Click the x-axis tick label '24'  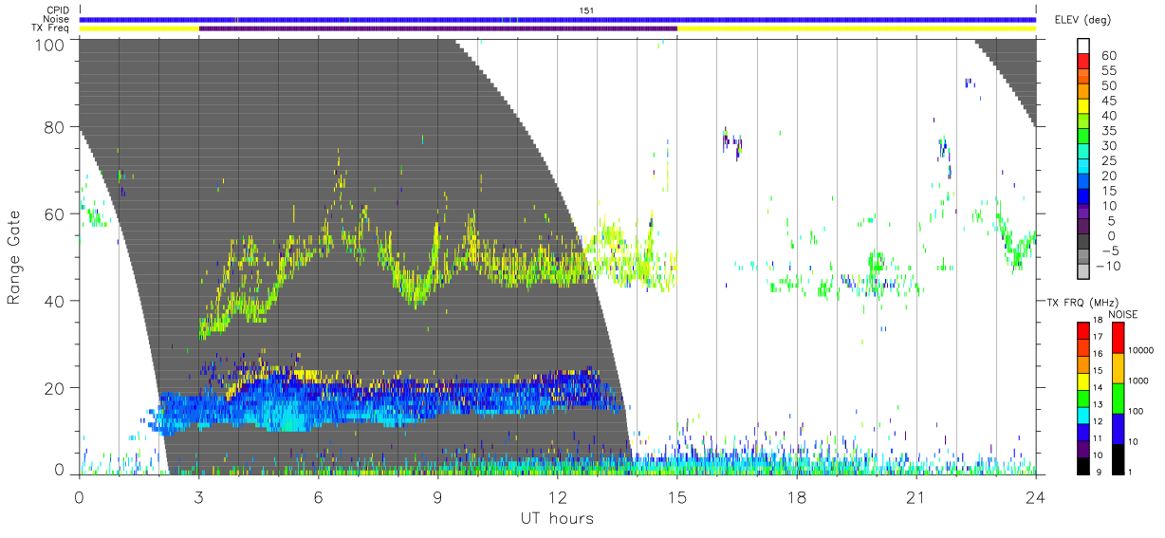point(1036,496)
